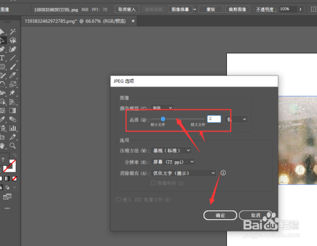This screenshot has width=317, height=246.
Task: Click the 品质 quality slider handle
Action: pos(163,119)
